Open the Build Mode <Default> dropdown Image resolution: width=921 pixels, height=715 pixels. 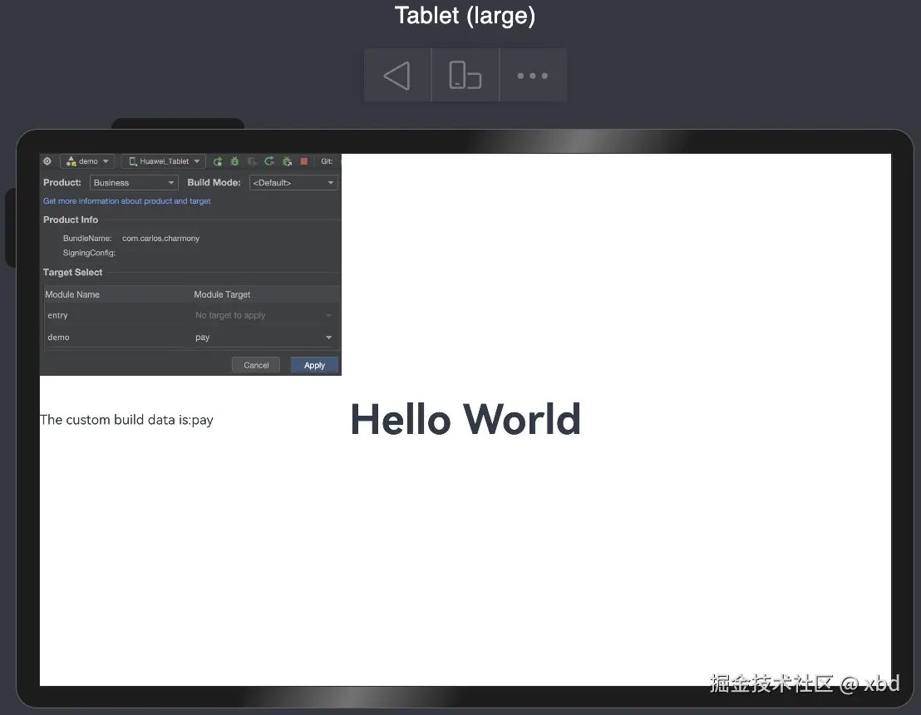(293, 183)
